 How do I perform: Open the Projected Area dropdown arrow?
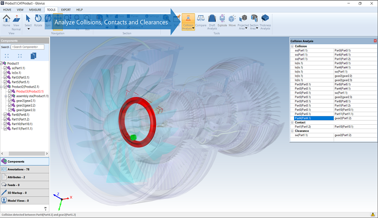246,28
